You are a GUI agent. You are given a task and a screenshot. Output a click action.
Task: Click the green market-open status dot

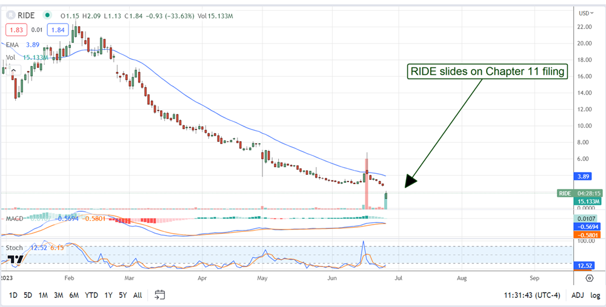(x=47, y=16)
